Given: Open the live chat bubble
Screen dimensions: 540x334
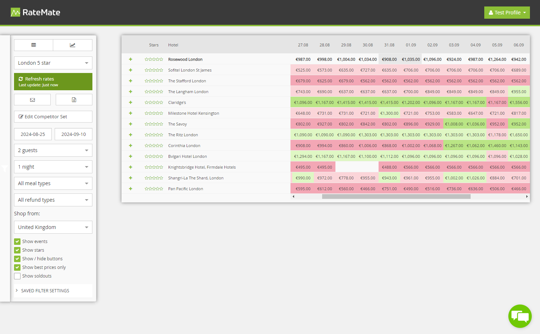Looking at the screenshot, I should [520, 316].
